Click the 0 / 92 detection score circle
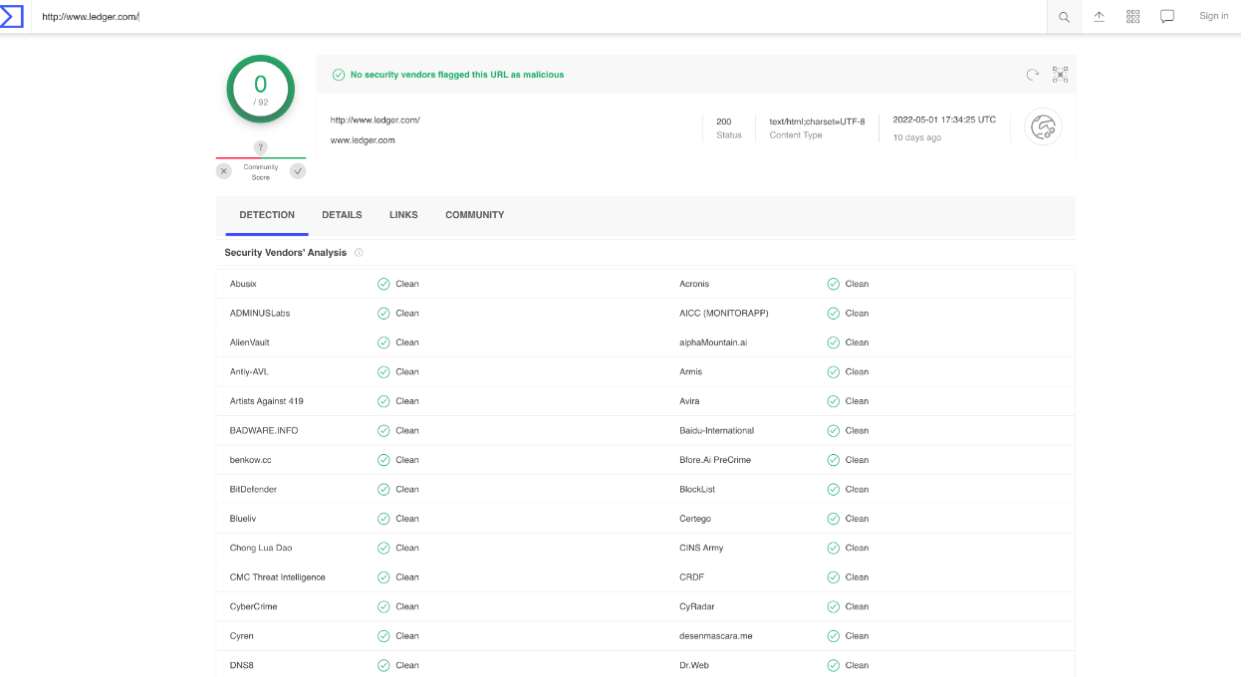Image resolution: width=1253 pixels, height=677 pixels. (x=261, y=90)
